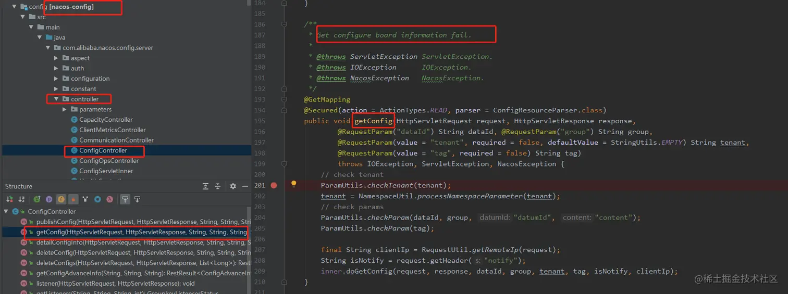Select getConfigAdvanceInfo method in Structure
This screenshot has width=788, height=294.
click(144, 273)
